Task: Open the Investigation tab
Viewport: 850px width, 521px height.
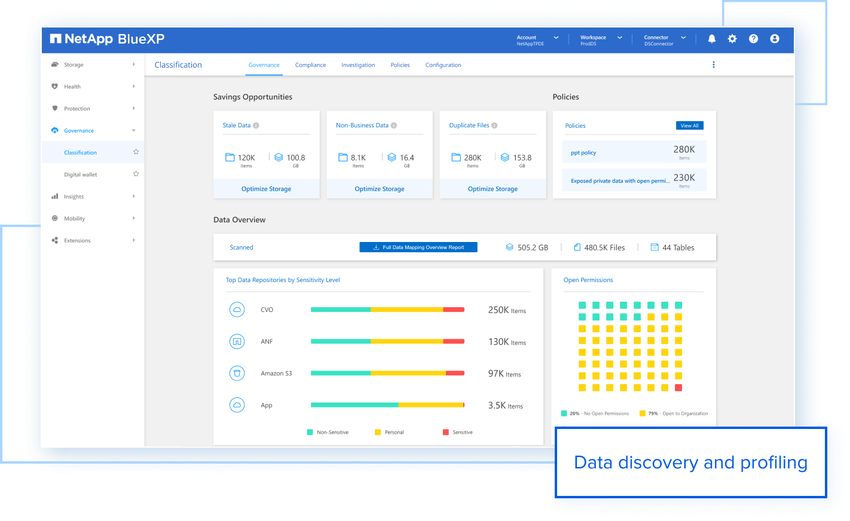Action: [x=358, y=65]
